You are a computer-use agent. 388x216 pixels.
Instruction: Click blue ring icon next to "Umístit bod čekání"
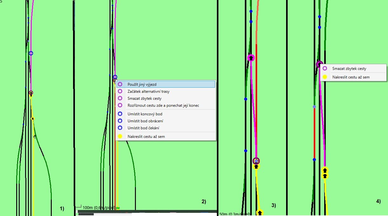click(x=120, y=128)
